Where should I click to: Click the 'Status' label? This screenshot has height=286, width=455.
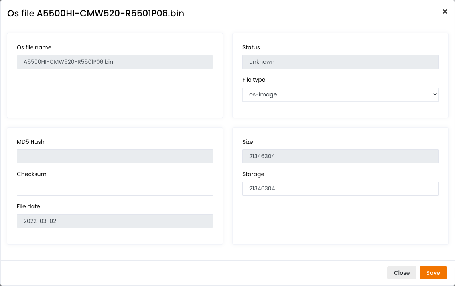[x=251, y=47]
